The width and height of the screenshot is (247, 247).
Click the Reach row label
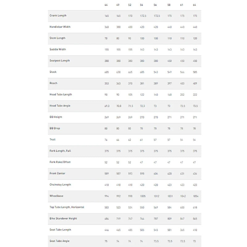click(x=53, y=83)
